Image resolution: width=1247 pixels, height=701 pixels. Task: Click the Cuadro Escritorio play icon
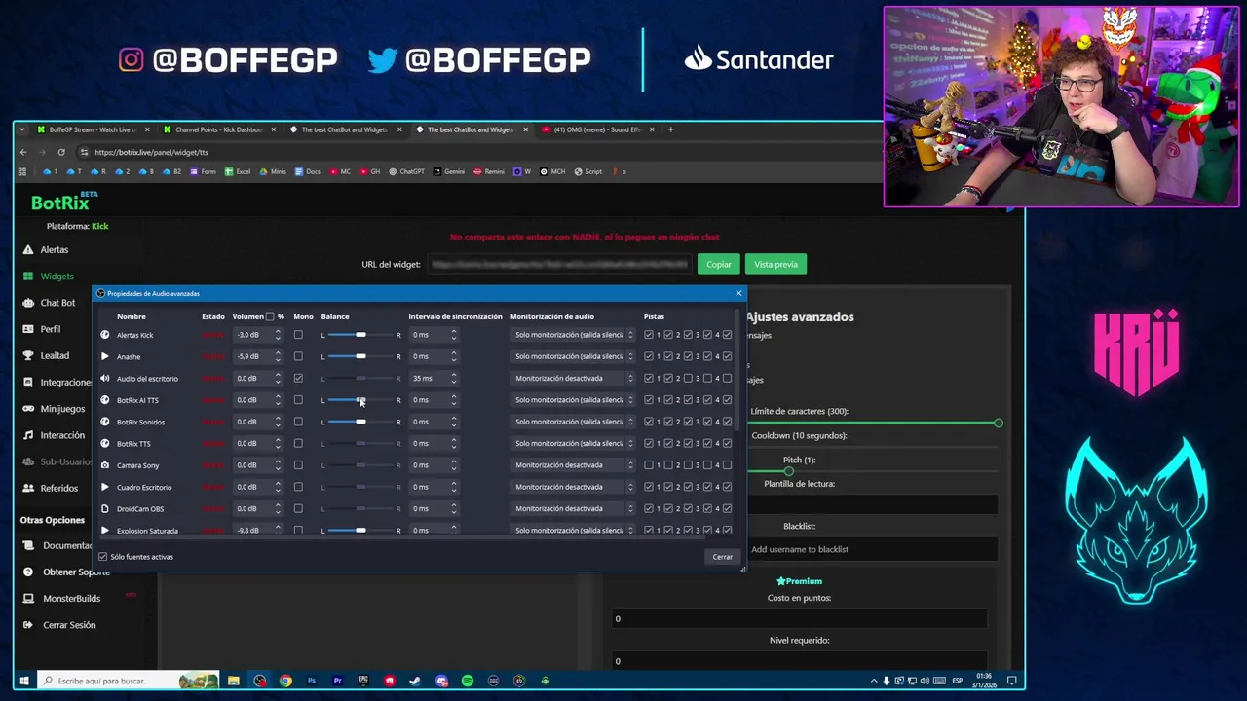(105, 487)
